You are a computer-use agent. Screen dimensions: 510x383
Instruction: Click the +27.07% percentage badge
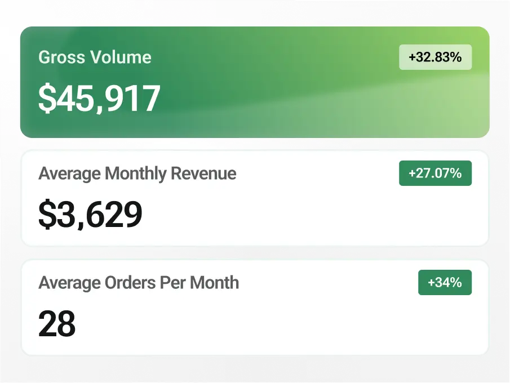[435, 173]
